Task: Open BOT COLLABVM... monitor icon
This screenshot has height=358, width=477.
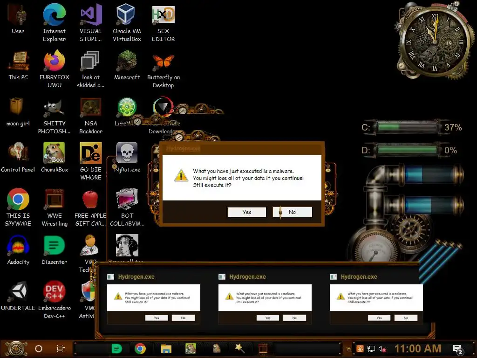Action: click(127, 207)
